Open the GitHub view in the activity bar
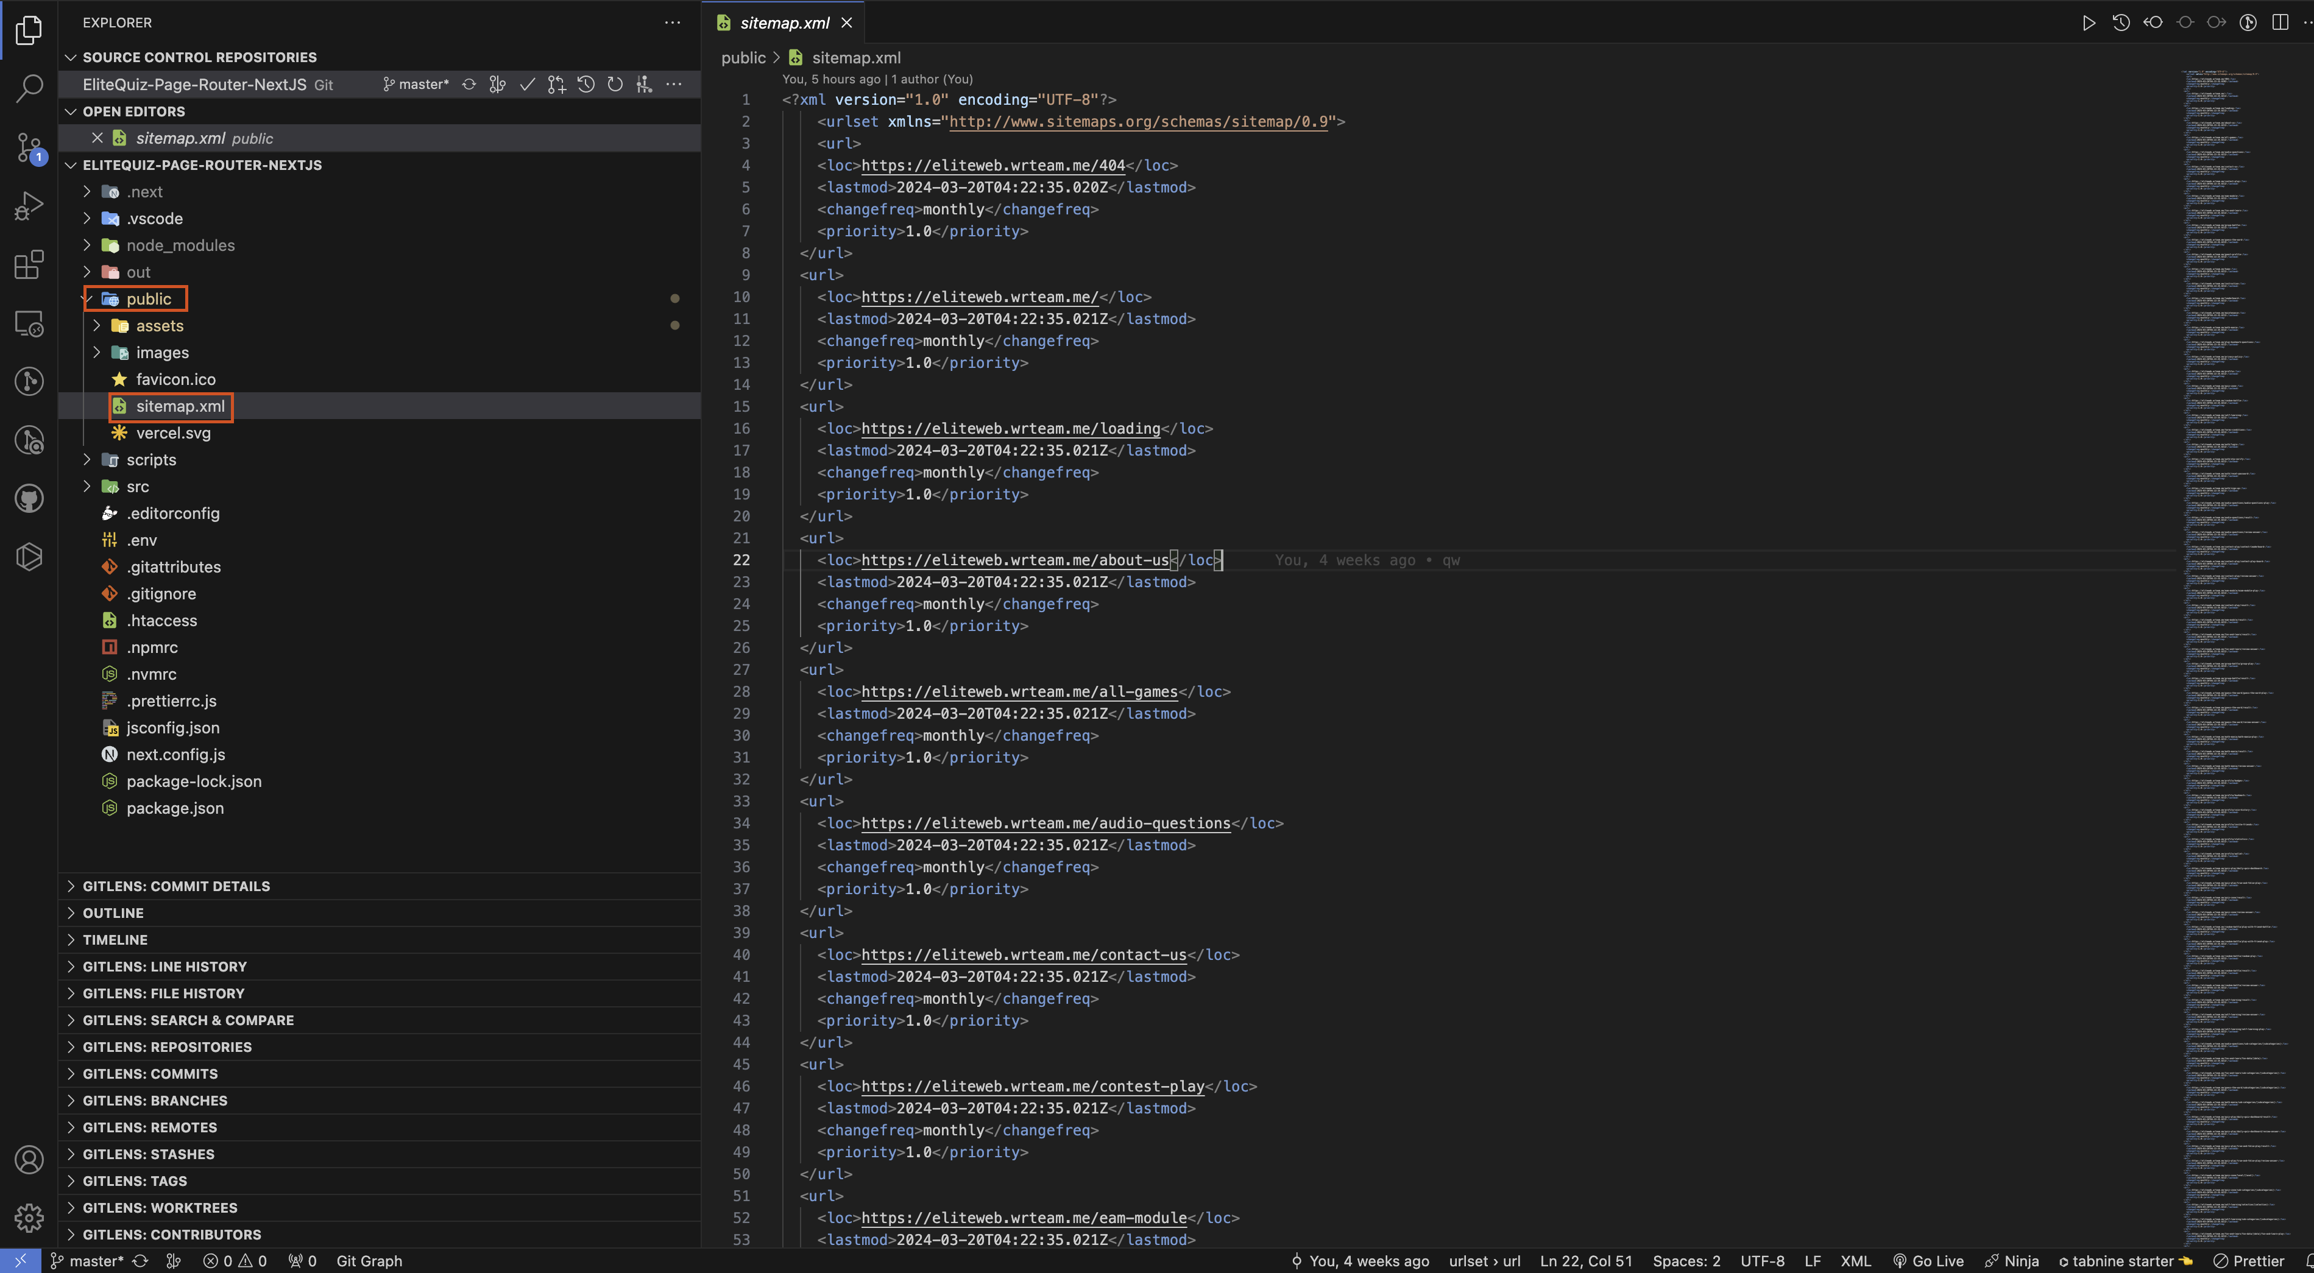Image resolution: width=2314 pixels, height=1273 pixels. tap(29, 498)
